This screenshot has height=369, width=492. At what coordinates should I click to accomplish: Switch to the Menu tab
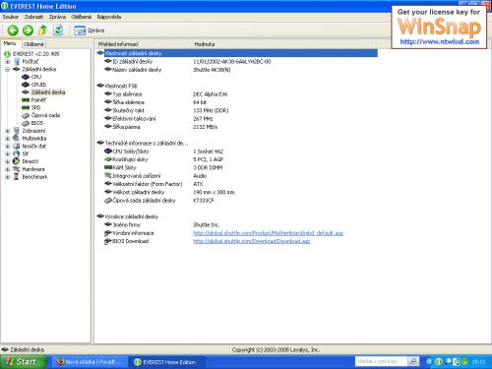click(x=10, y=43)
